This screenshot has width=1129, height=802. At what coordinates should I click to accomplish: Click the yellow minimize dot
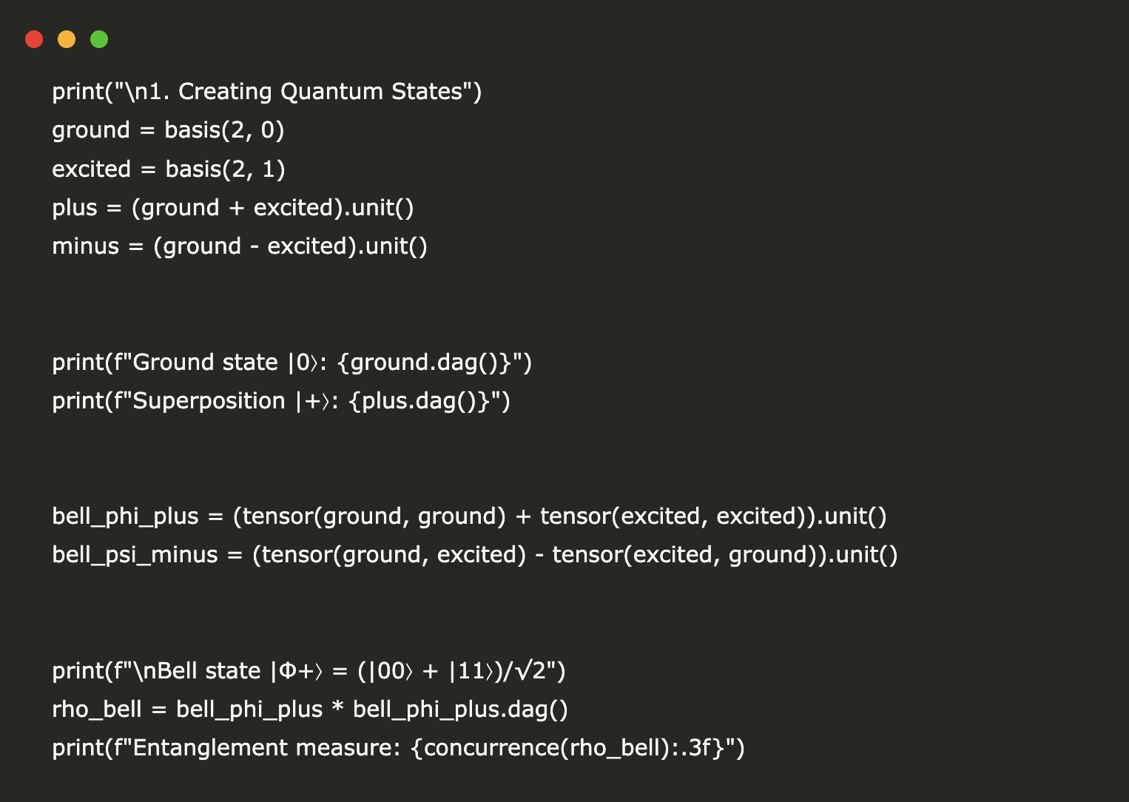[67, 39]
